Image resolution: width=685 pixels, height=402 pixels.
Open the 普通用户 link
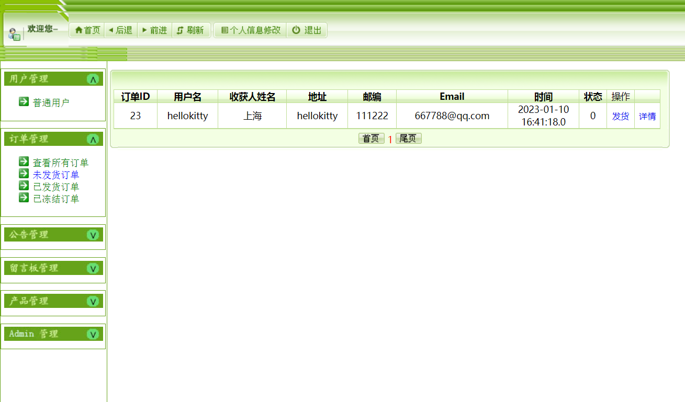coord(51,103)
